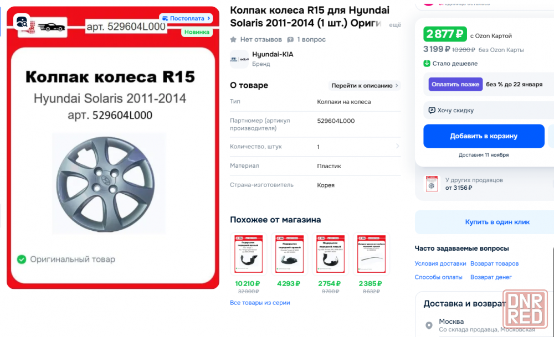Open 'Возврат товаров' link
The width and height of the screenshot is (554, 337).
(494, 263)
